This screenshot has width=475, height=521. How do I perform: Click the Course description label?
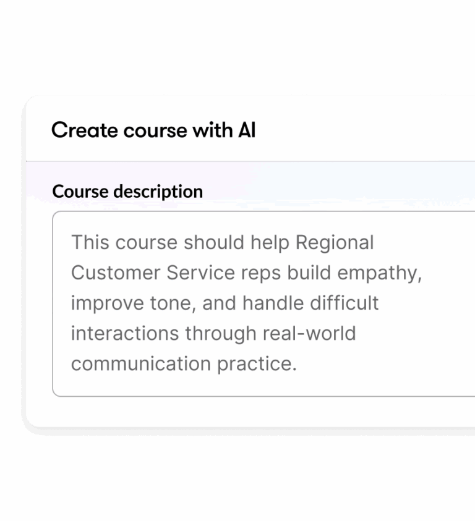pos(127,191)
